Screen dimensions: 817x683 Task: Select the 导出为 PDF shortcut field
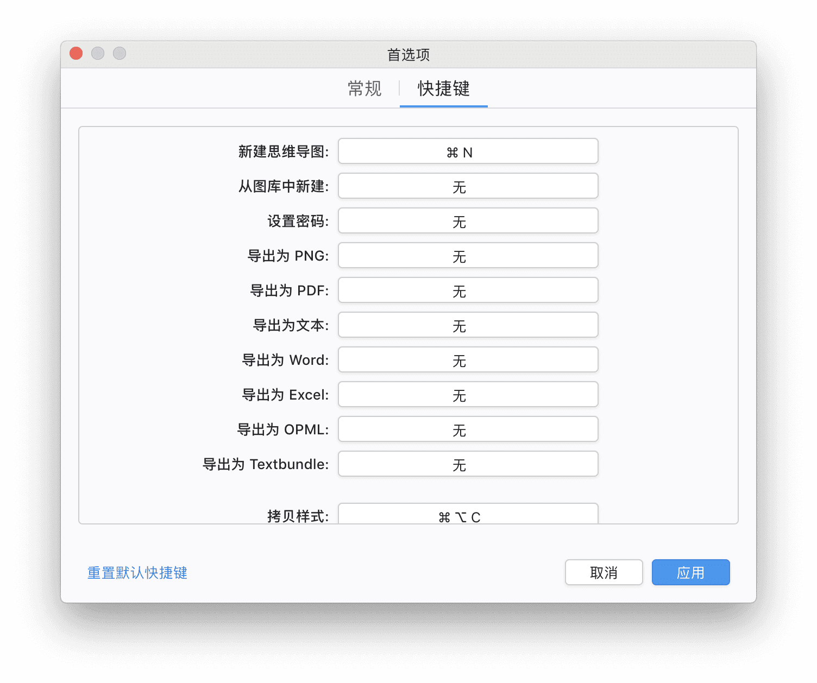point(467,290)
